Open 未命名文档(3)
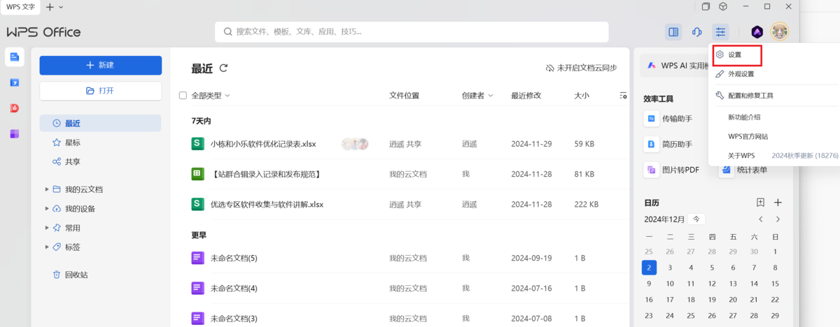This screenshot has height=327, width=840. (x=234, y=319)
